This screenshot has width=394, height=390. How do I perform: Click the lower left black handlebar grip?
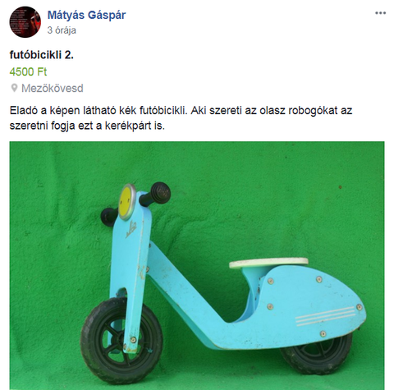[x=108, y=217]
